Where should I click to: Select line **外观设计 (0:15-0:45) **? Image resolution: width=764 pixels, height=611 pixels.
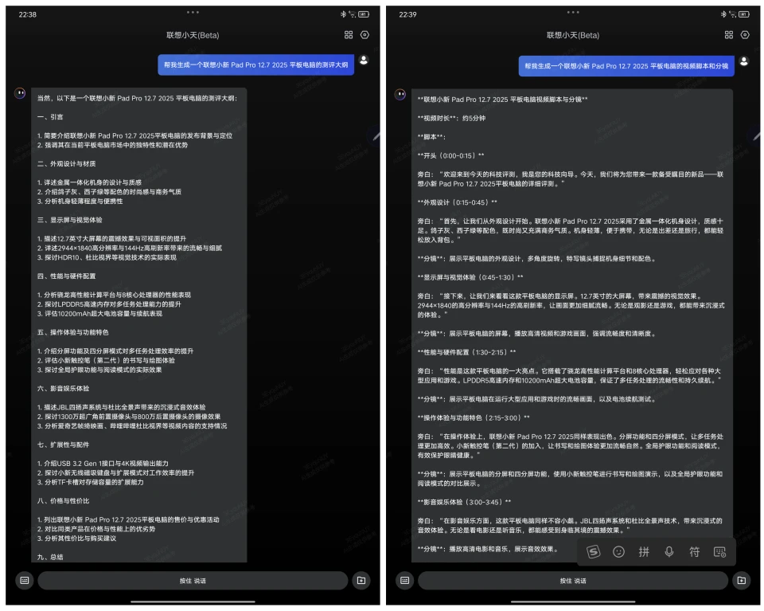coord(458,202)
